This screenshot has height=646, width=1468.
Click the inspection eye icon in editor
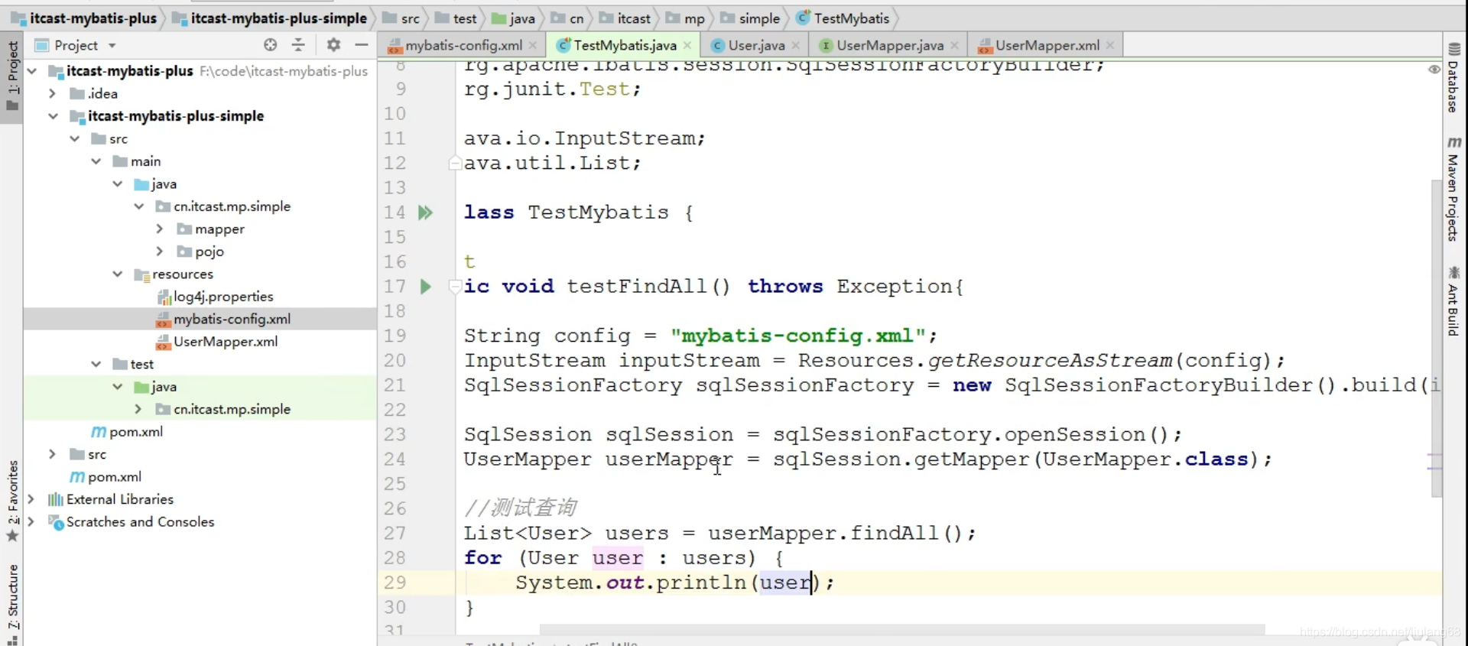point(1434,70)
